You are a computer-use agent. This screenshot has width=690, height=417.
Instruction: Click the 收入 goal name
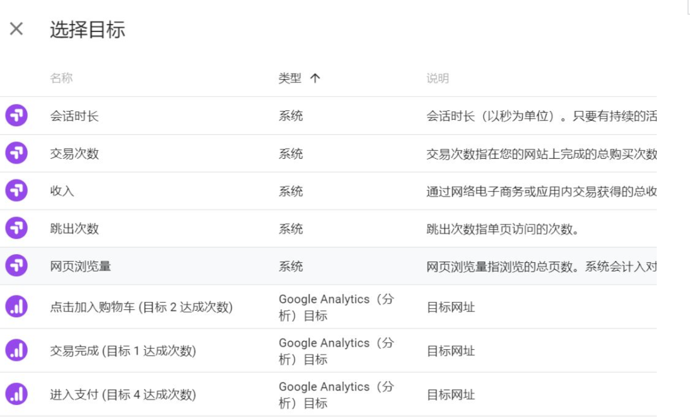pos(61,191)
